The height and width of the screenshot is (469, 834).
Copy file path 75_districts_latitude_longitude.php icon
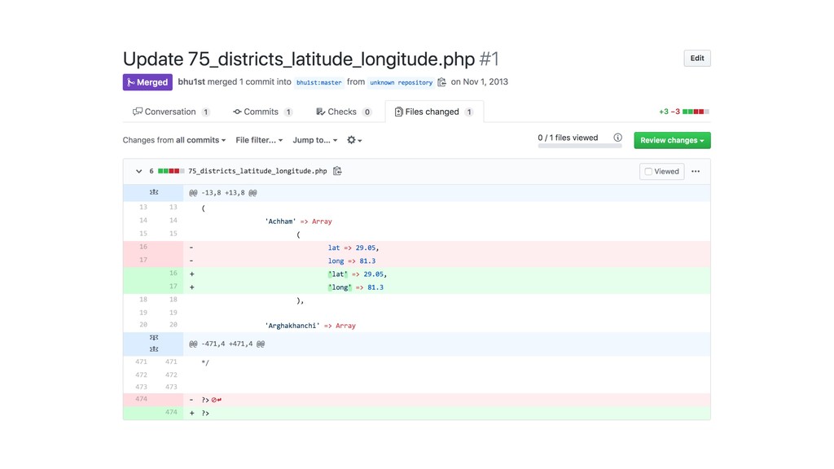[337, 171]
